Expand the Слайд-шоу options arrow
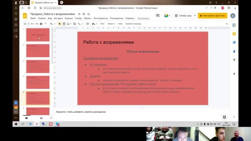Image resolution: width=251 pixels, height=141 pixels. (195, 16)
